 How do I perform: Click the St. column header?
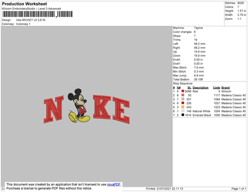pos(189,88)
